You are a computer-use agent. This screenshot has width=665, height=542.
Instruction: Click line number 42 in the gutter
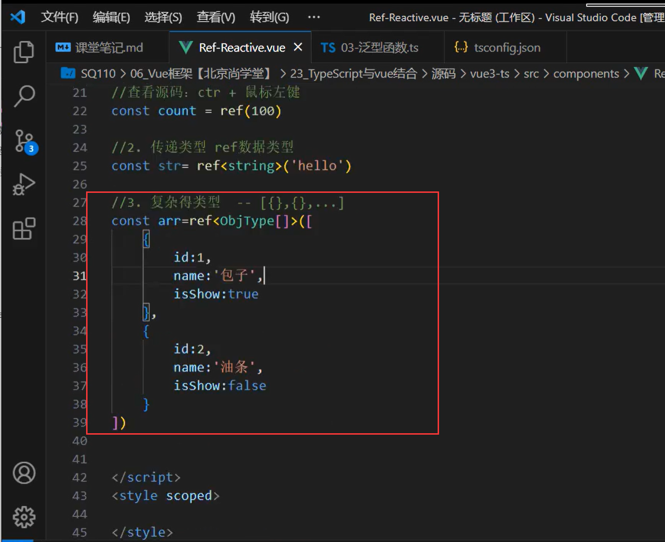tap(80, 477)
